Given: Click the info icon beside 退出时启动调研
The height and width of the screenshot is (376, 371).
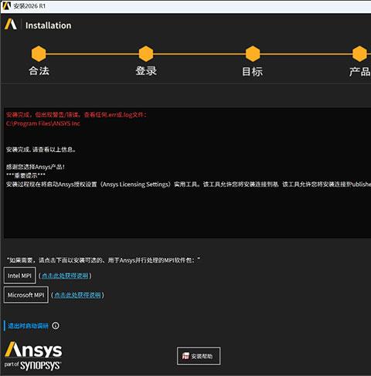Looking at the screenshot, I should [x=56, y=326].
